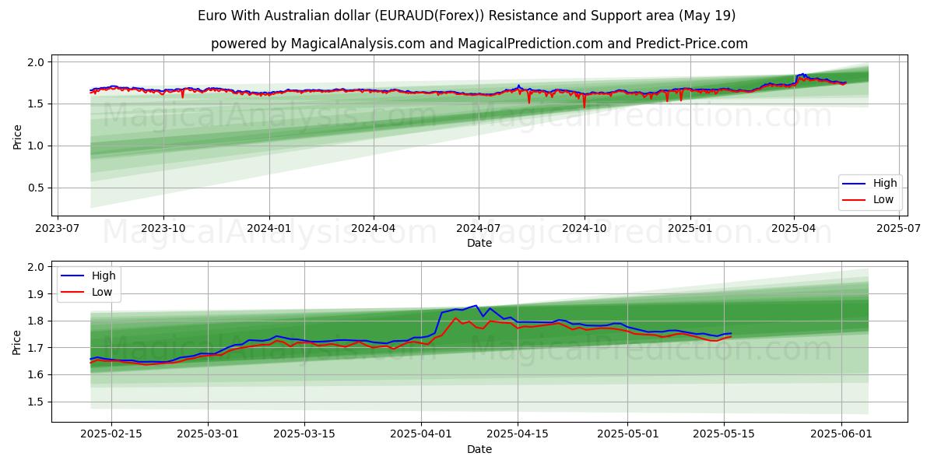Click 'High' in the top chart legend
934x467 pixels.
pos(885,183)
